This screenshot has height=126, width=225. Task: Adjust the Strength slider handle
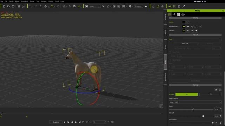(x=203, y=116)
